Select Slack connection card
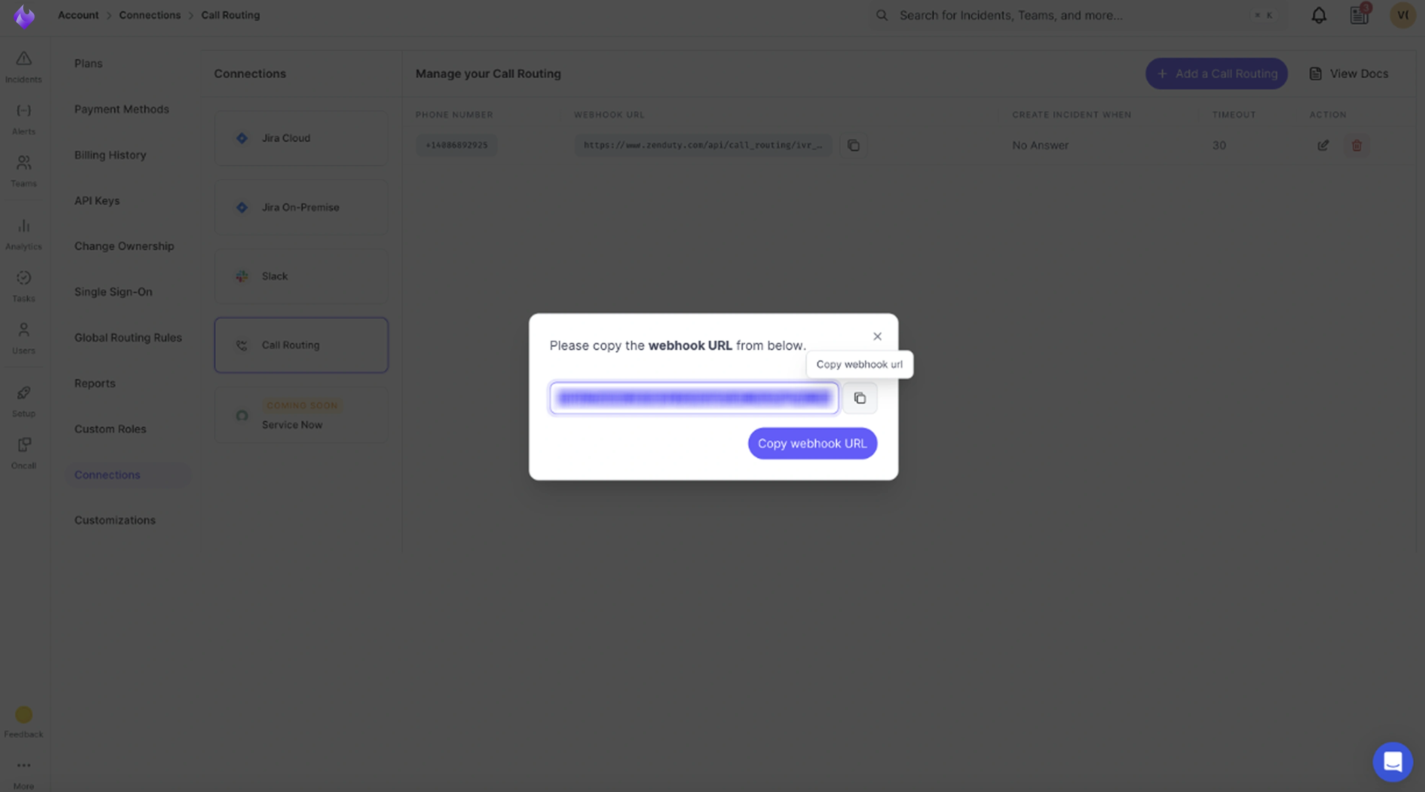The height and width of the screenshot is (792, 1425). click(301, 276)
